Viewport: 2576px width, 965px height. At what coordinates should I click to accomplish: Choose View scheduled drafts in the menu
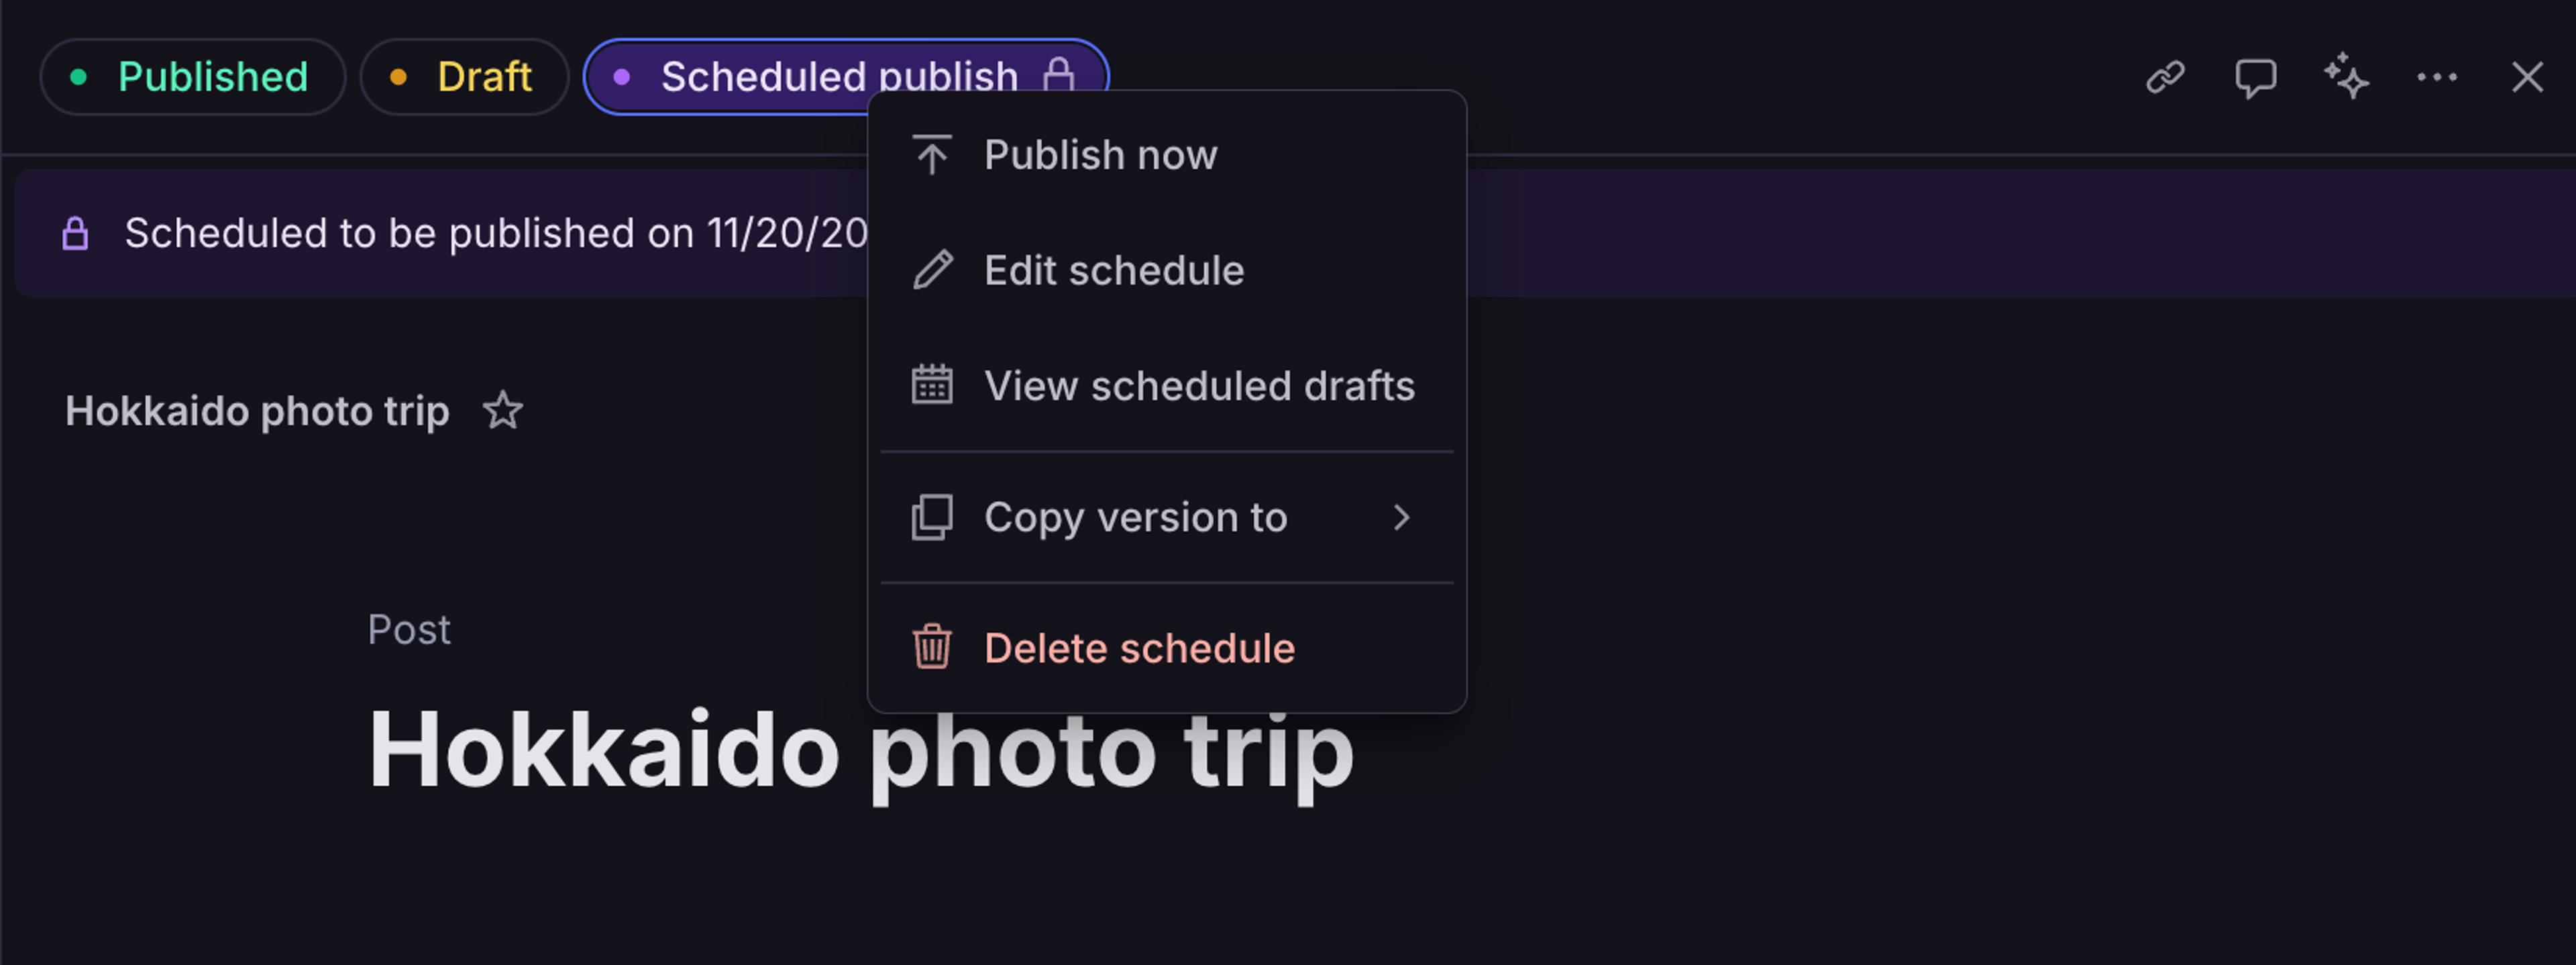pyautogui.click(x=1199, y=385)
